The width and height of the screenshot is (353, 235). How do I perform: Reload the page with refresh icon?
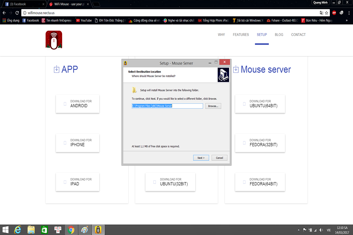17,13
